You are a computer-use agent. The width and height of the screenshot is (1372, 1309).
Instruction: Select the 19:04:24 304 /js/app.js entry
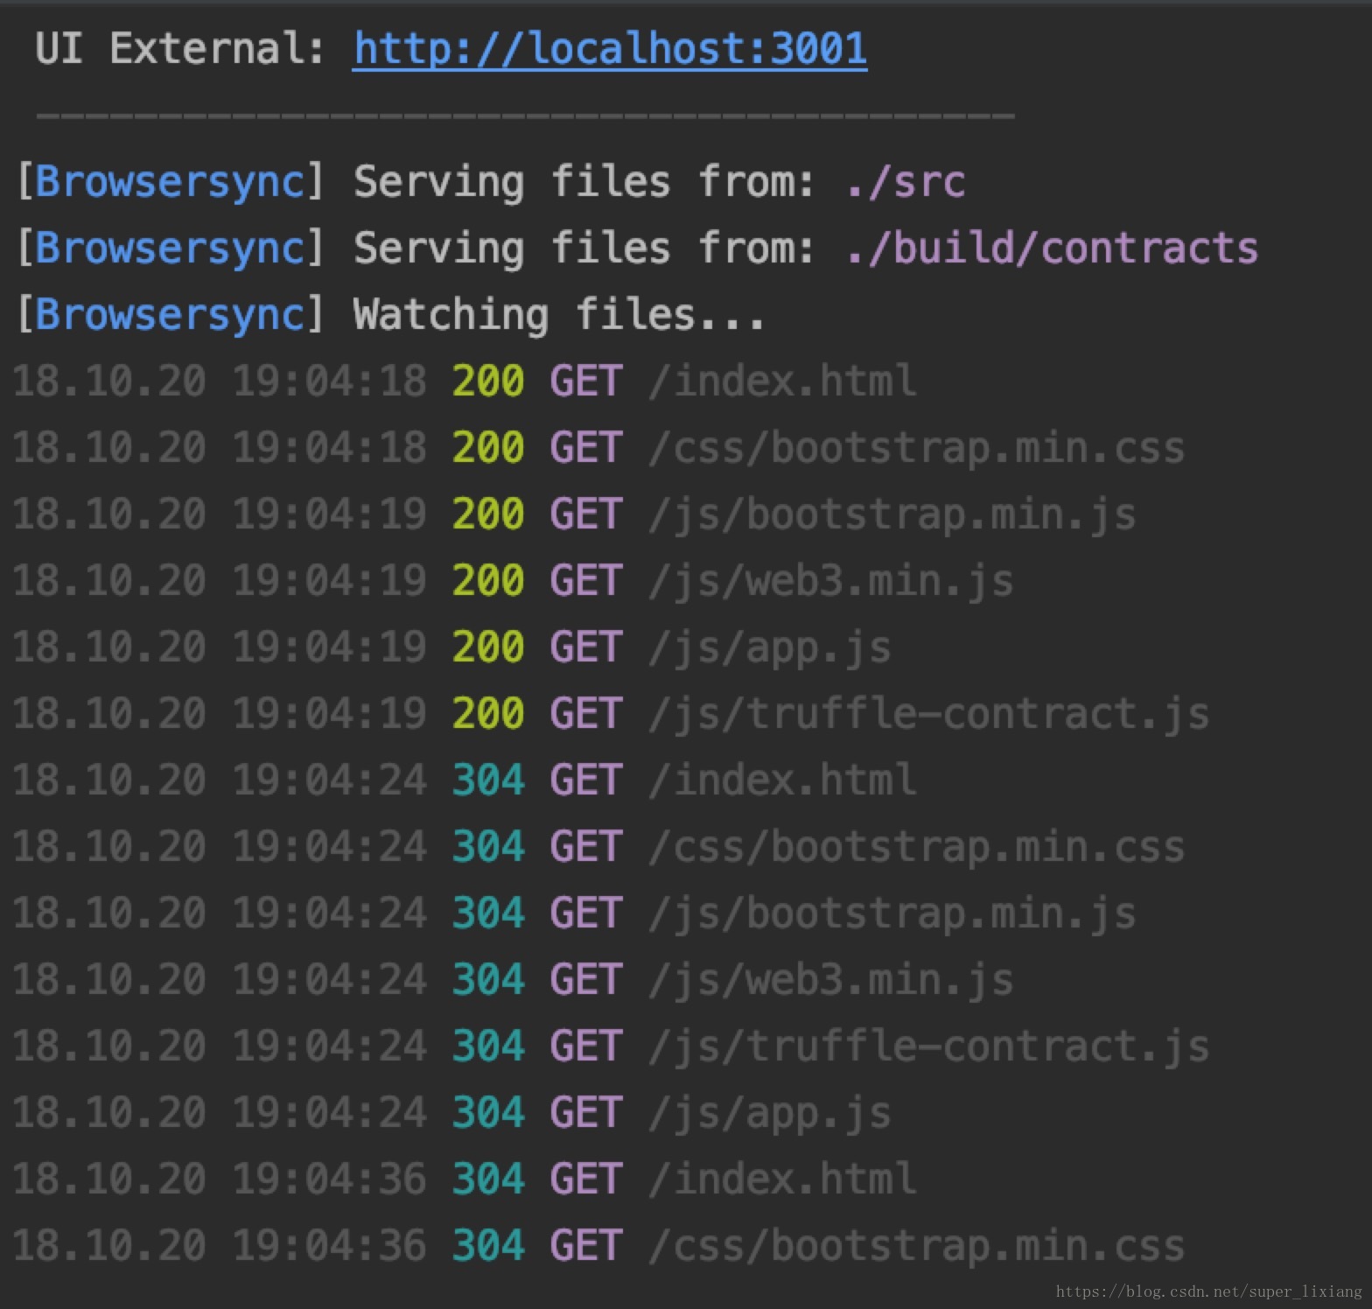451,1113
